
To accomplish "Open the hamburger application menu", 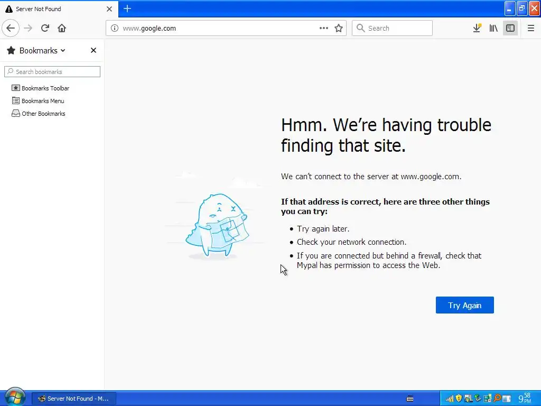I will pos(530,28).
